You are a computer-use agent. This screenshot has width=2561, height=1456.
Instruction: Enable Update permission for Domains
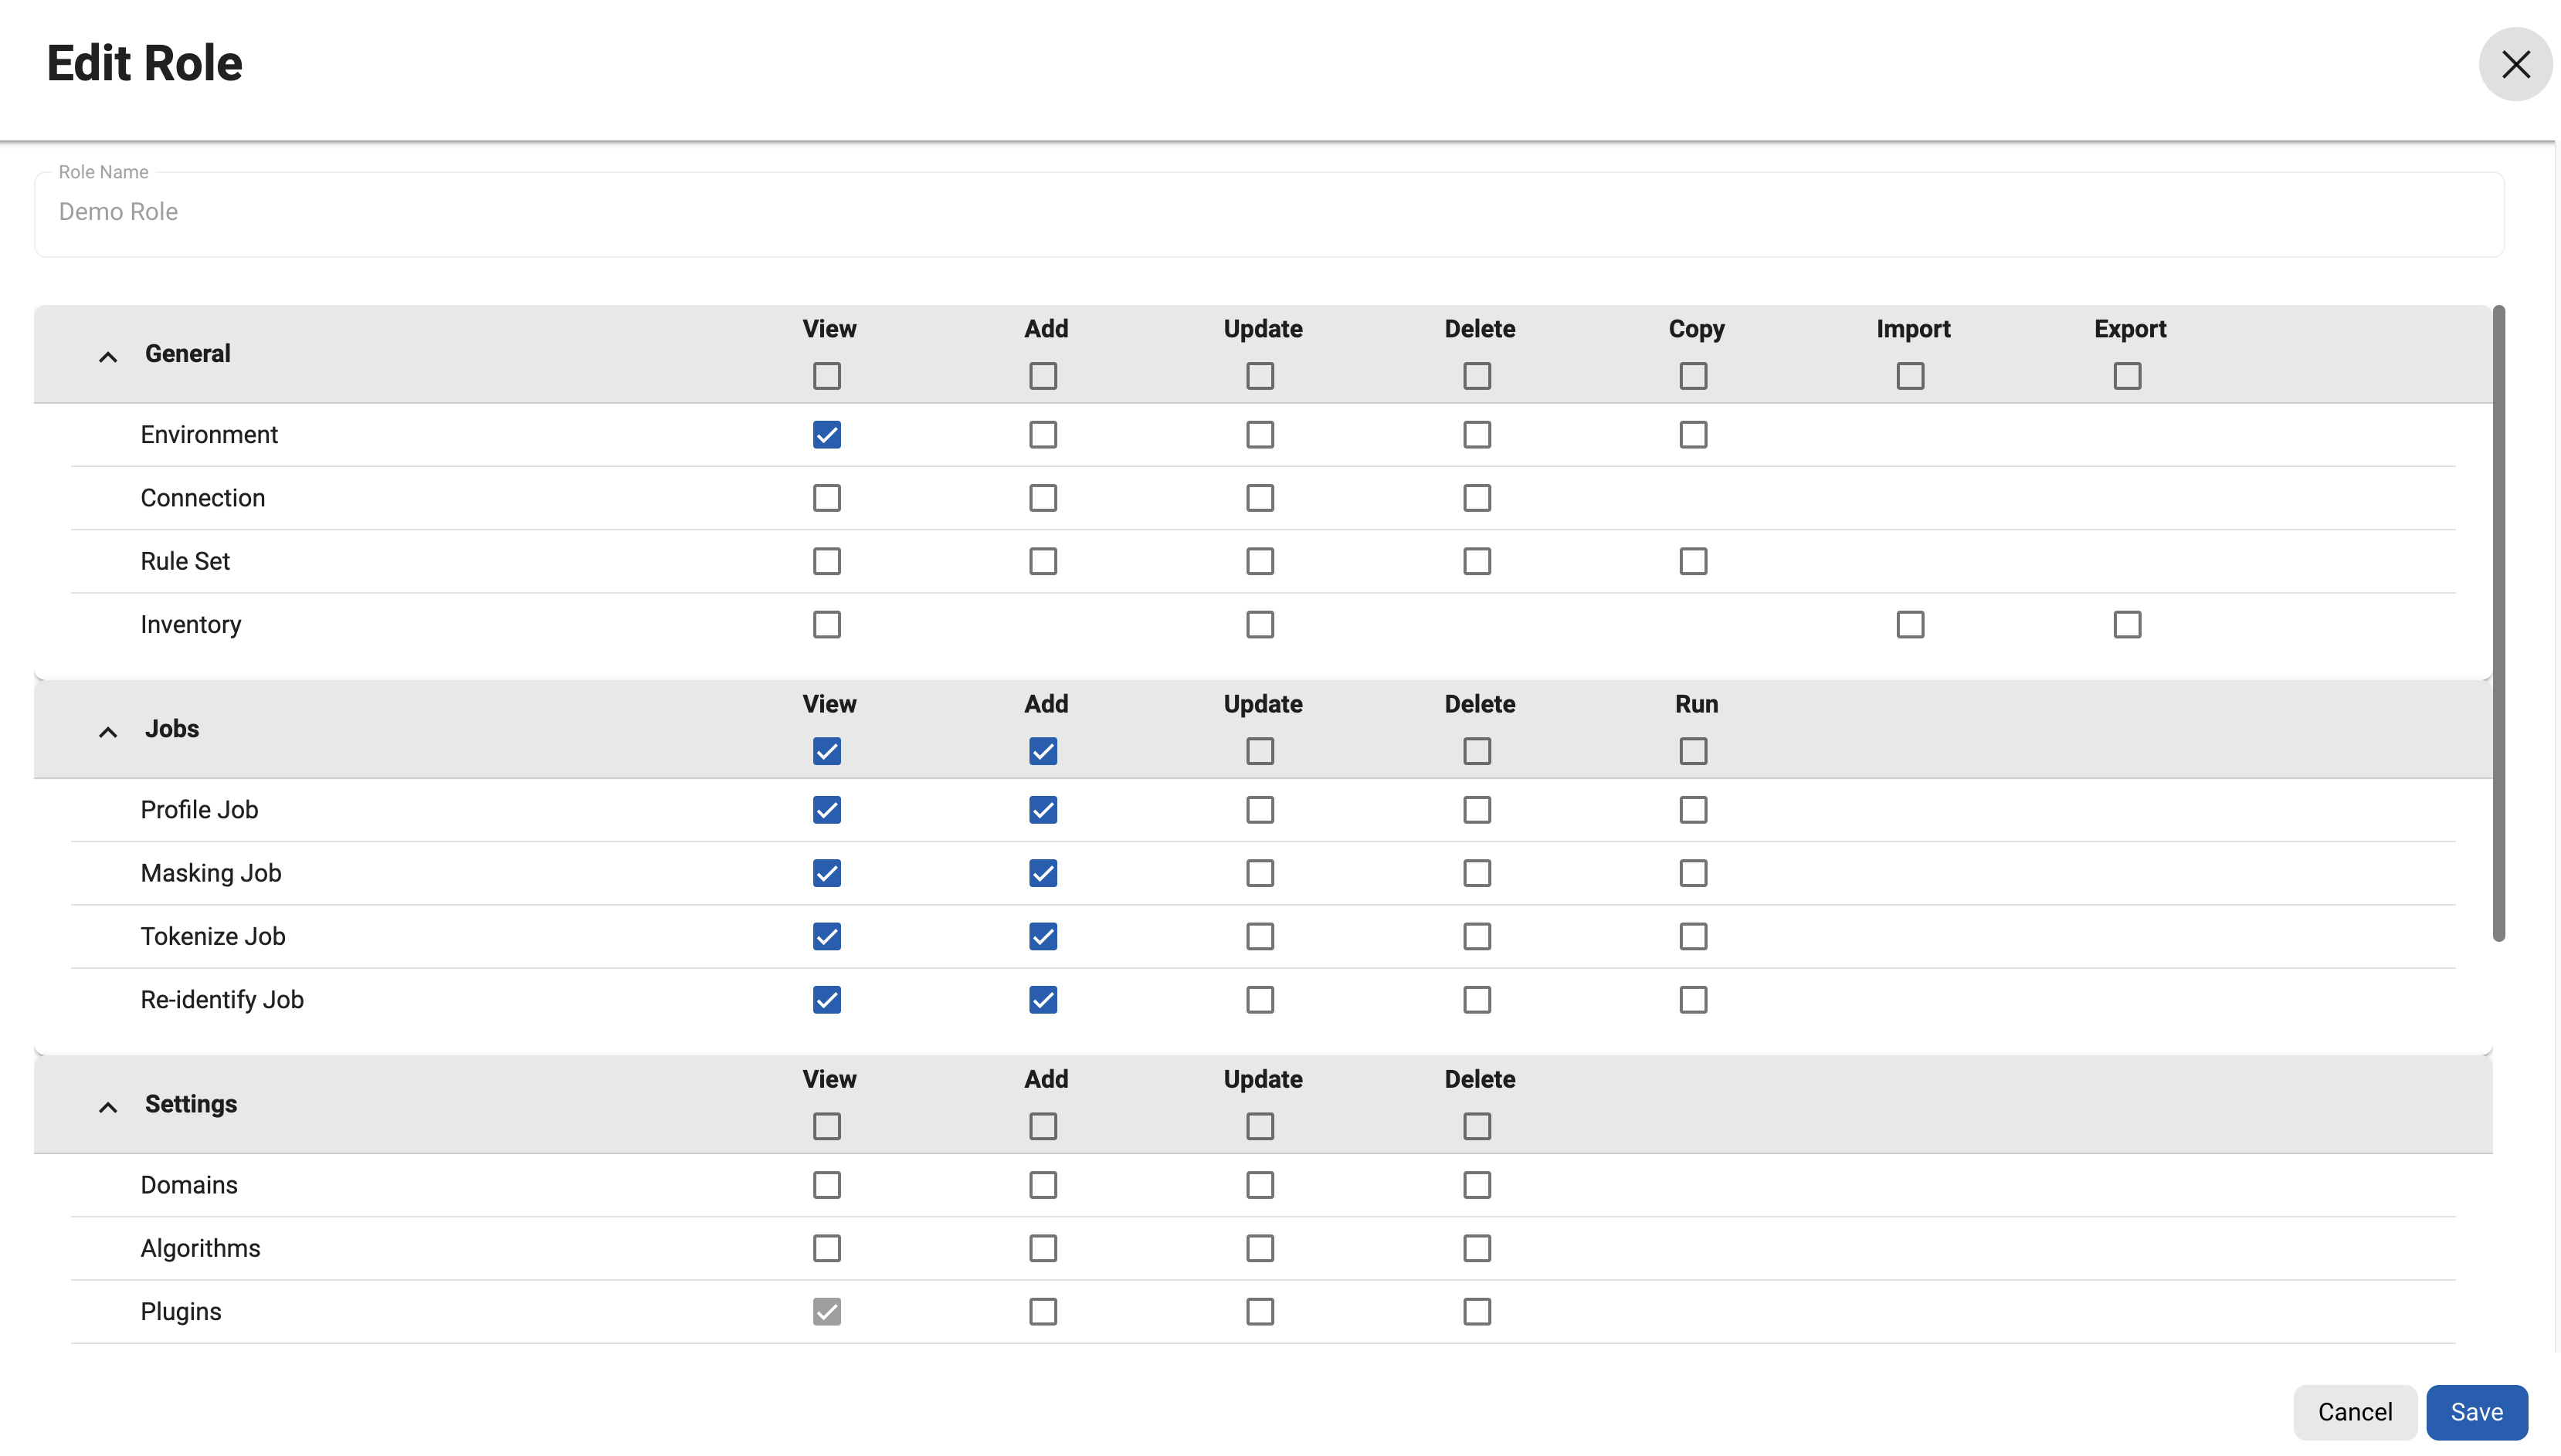[1260, 1185]
